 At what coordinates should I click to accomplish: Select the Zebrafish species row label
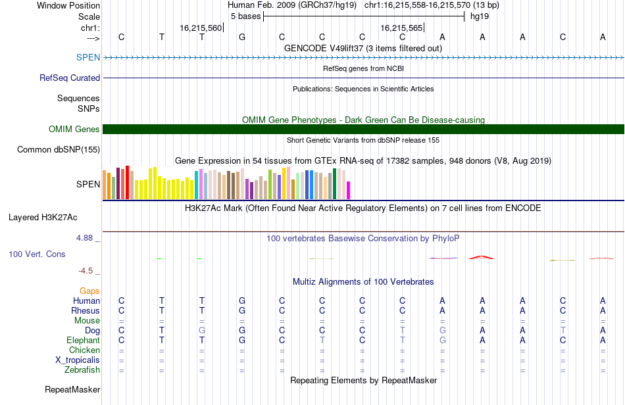82,369
